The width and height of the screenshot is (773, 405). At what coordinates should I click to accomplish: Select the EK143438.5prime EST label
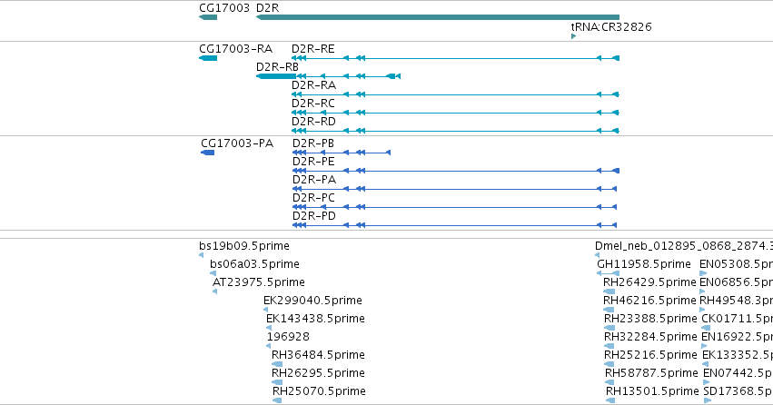[x=315, y=319]
